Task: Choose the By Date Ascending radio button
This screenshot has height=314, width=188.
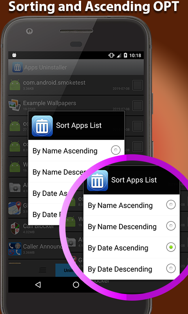Action: point(171,247)
